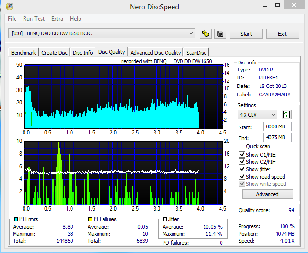Uncheck Show C2/PIF option

click(242, 162)
